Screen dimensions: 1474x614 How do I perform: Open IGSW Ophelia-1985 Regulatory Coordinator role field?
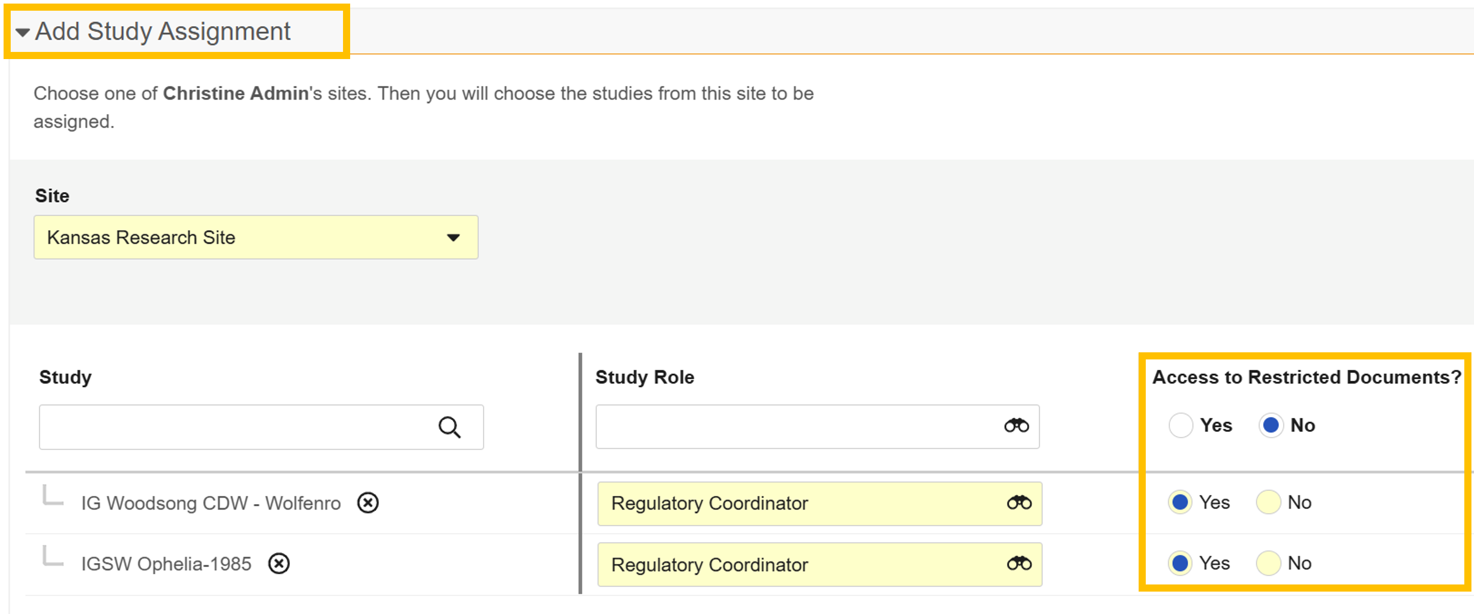pos(801,565)
